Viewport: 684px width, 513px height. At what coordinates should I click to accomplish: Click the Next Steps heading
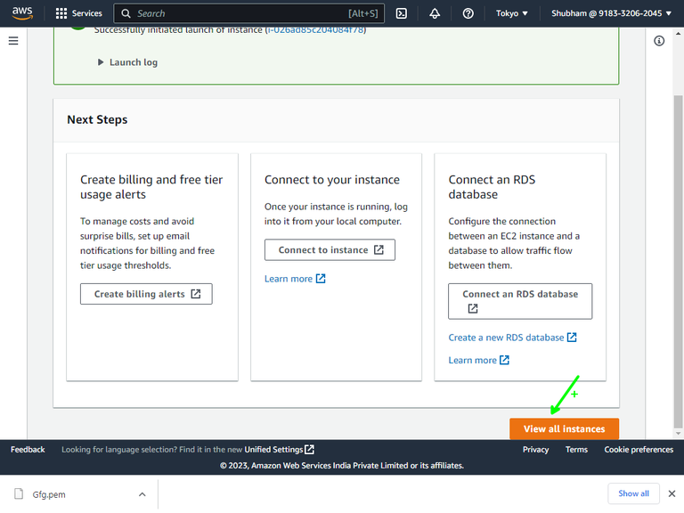97,119
